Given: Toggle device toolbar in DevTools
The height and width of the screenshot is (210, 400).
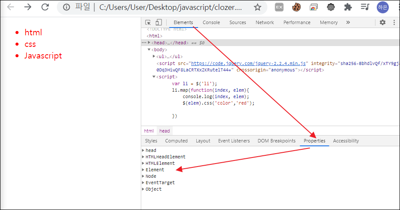Looking at the screenshot, I should [159, 22].
